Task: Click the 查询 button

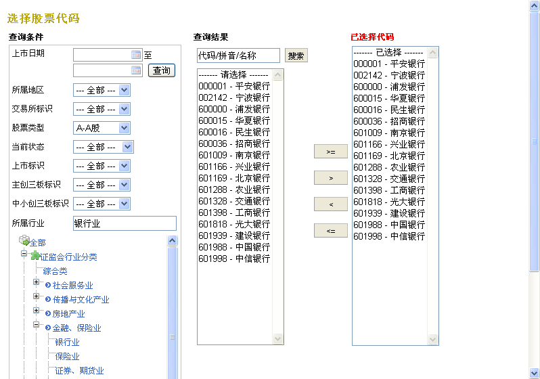Action: pos(162,70)
